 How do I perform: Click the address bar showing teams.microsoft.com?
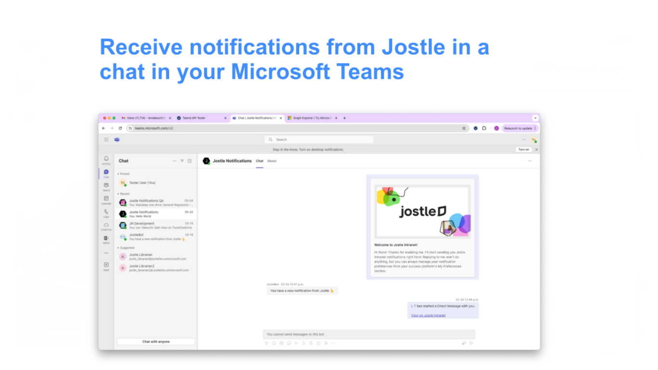297,128
